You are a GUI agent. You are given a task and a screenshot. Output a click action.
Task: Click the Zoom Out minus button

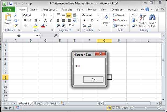[x=132, y=108]
